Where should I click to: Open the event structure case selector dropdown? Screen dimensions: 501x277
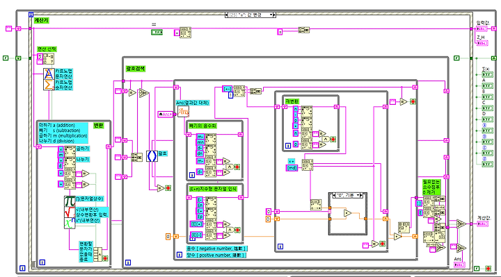pos(271,15)
